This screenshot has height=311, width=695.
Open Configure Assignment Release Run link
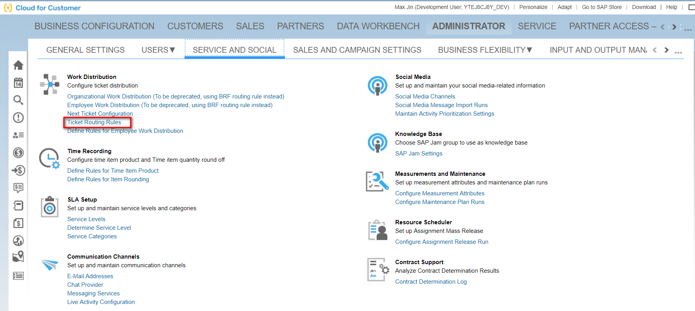(442, 242)
